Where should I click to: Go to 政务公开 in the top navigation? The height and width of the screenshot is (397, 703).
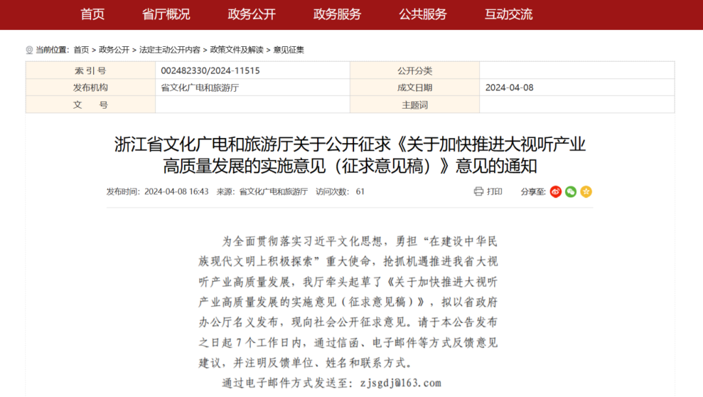pyautogui.click(x=252, y=14)
